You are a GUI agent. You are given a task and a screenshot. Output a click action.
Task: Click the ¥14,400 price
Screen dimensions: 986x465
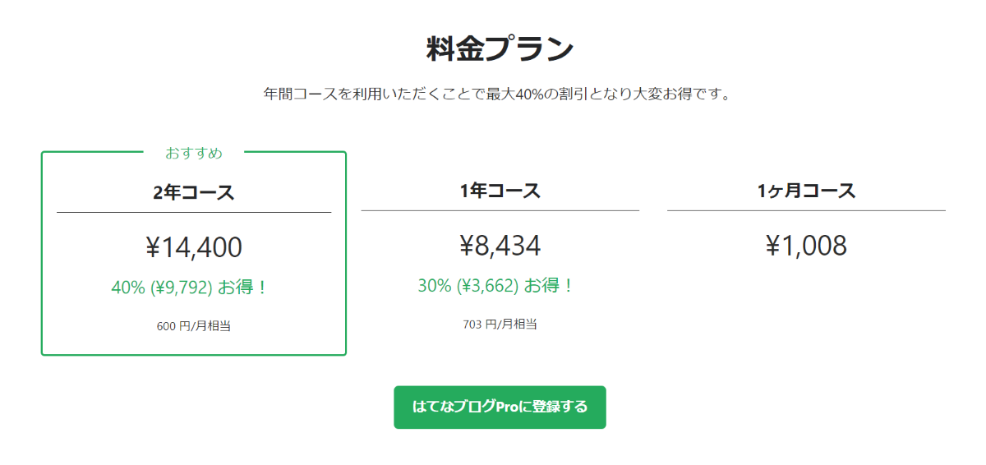tap(194, 247)
